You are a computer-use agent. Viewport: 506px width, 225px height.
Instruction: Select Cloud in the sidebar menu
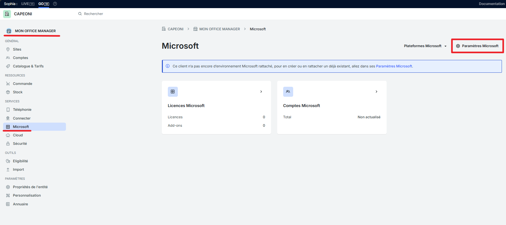tap(18, 135)
